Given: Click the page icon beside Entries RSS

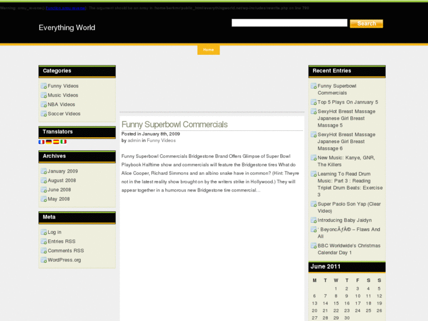Looking at the screenshot, I should point(44,241).
